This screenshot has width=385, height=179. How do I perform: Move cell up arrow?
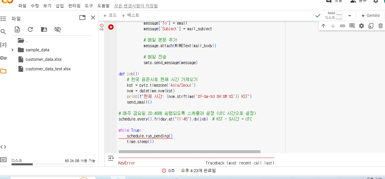[323, 26]
